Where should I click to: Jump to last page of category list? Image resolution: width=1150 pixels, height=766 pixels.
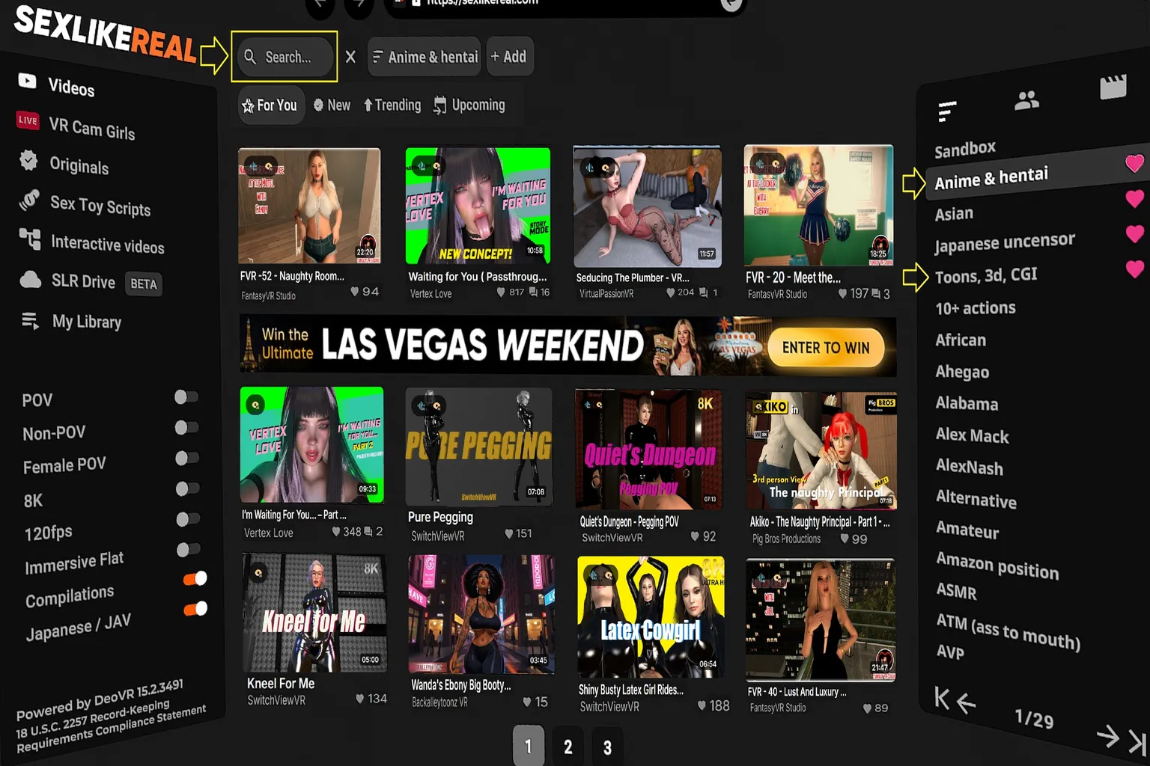(x=1137, y=742)
